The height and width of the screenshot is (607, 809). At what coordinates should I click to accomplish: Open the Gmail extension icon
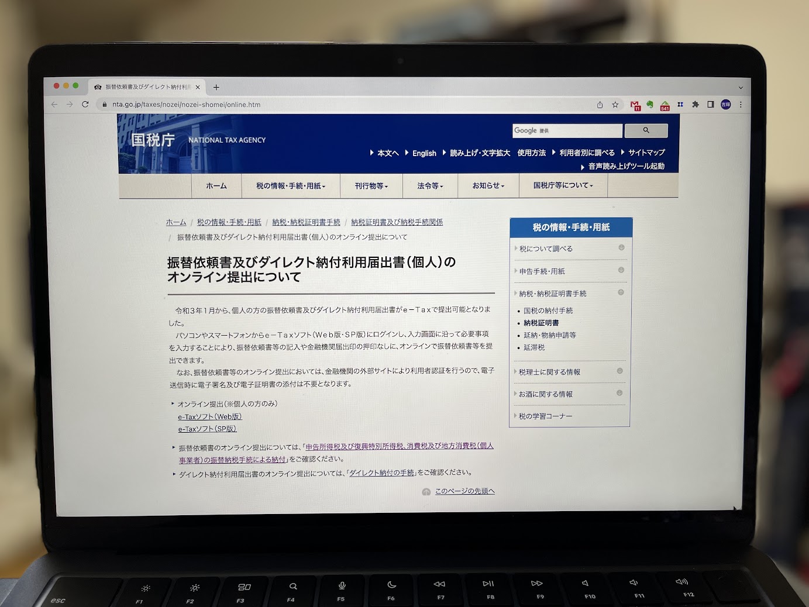coord(635,105)
